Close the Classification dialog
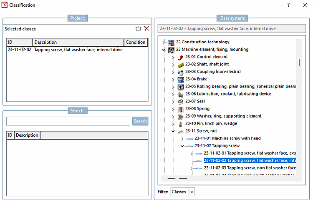313x200 pixels. (305, 5)
